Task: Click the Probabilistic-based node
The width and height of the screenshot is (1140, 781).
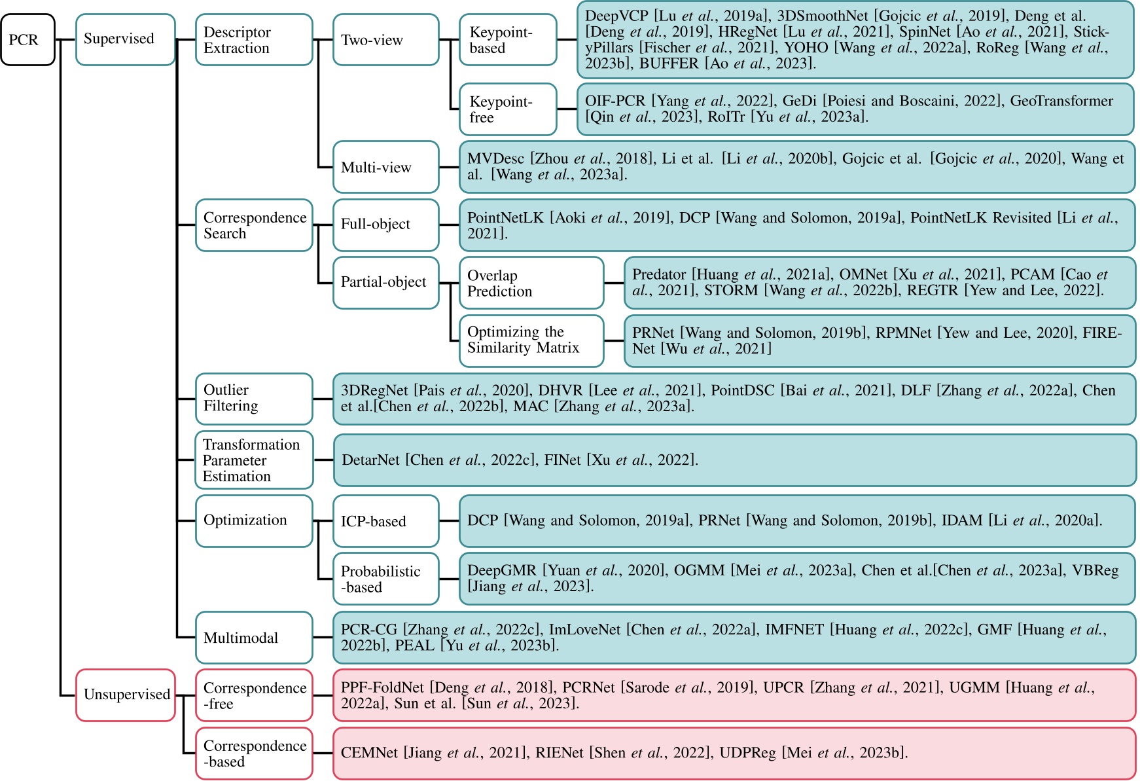Action: coord(385,578)
